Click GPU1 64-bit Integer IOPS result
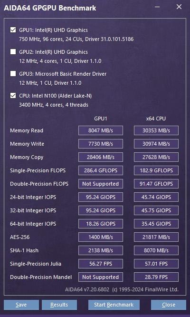 (x=101, y=224)
